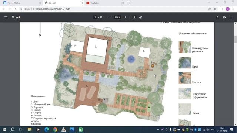This screenshot has width=237, height=133.
Task: Click the address bar URL
Action: [51, 9]
